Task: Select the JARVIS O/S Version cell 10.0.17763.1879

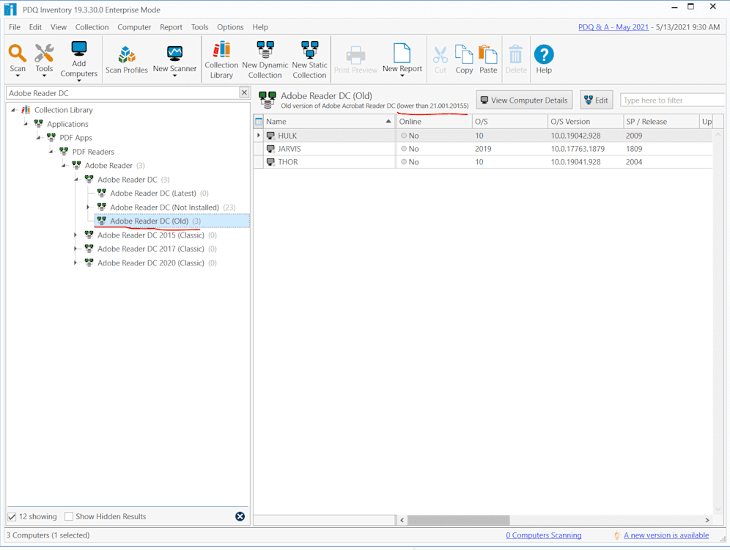Action: [578, 149]
